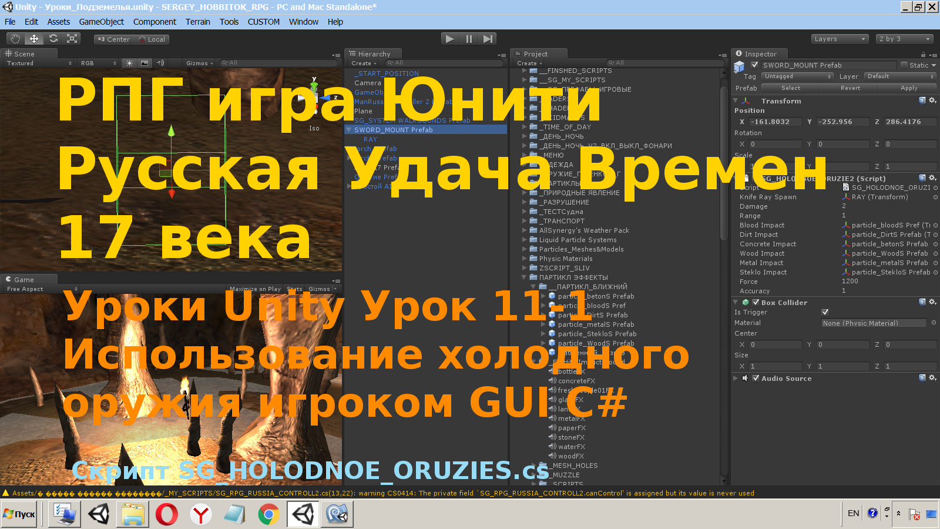The image size is (940, 529).
Task: Open Box Collider help book icon
Action: (922, 302)
